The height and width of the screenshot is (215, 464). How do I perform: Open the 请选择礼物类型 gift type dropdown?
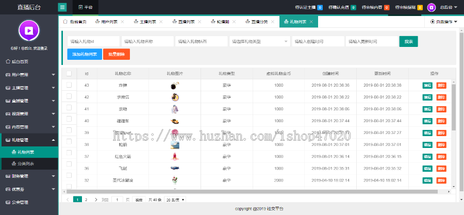tap(259, 41)
